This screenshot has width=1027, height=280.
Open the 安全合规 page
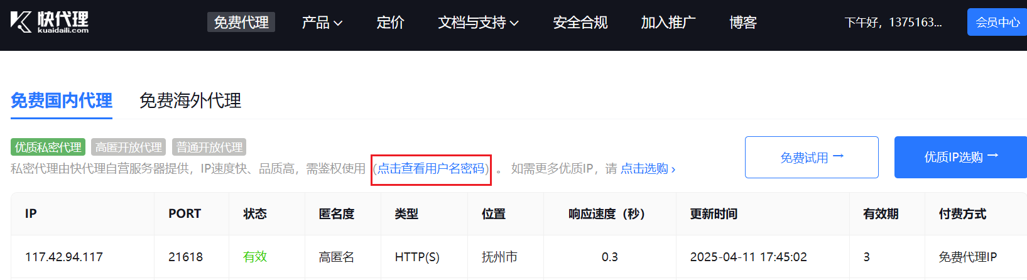(580, 23)
